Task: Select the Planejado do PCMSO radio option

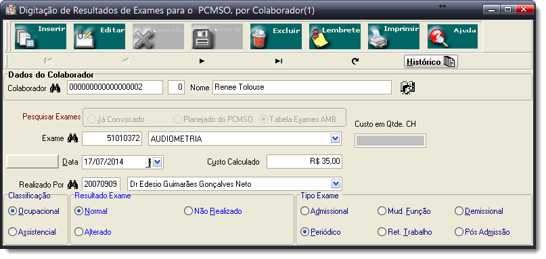Action: click(x=213, y=119)
